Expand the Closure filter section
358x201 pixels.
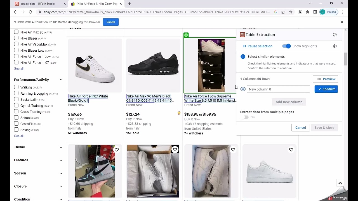[x=61, y=187]
